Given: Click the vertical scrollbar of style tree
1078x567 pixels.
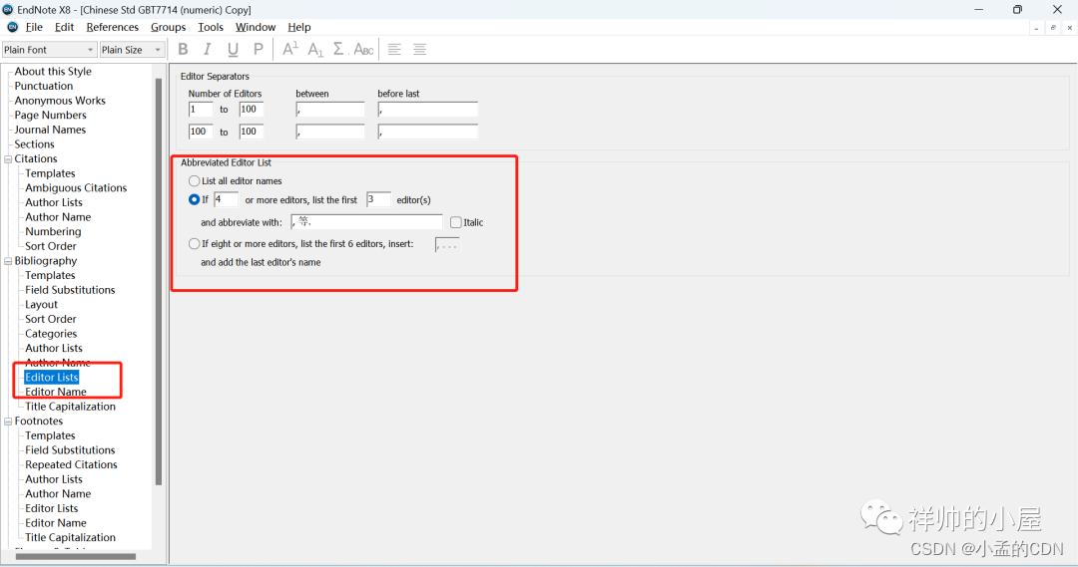Looking at the screenshot, I should pyautogui.click(x=159, y=281).
